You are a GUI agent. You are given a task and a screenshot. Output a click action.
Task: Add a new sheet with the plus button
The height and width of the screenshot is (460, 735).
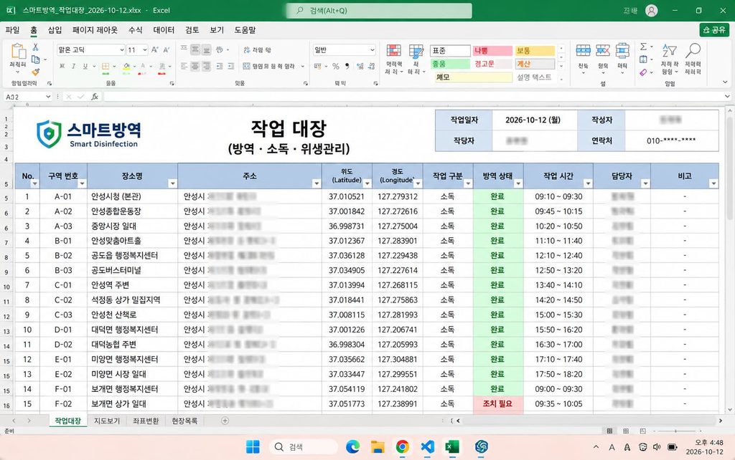coord(225,421)
